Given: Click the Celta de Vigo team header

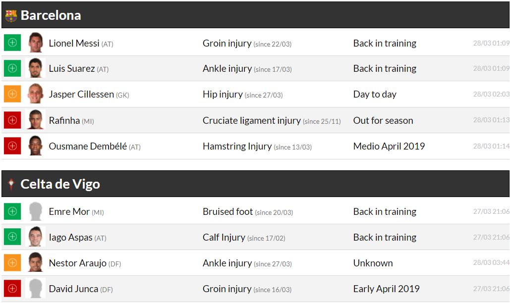Looking at the screenshot, I should point(60,184).
